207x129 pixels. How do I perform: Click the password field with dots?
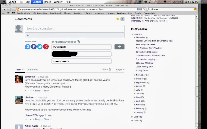82,61
